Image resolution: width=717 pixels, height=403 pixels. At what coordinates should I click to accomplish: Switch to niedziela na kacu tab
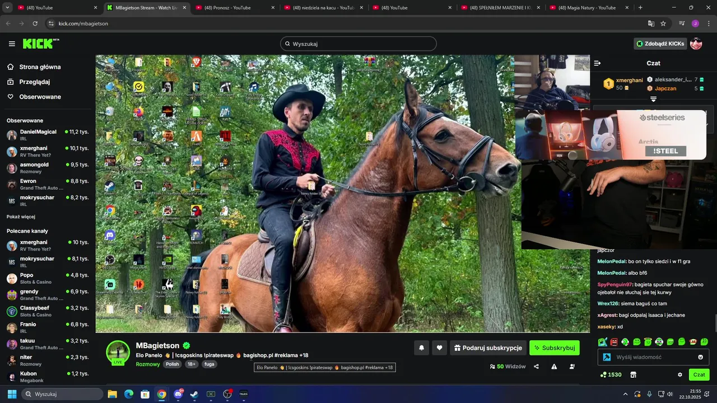tap(323, 8)
